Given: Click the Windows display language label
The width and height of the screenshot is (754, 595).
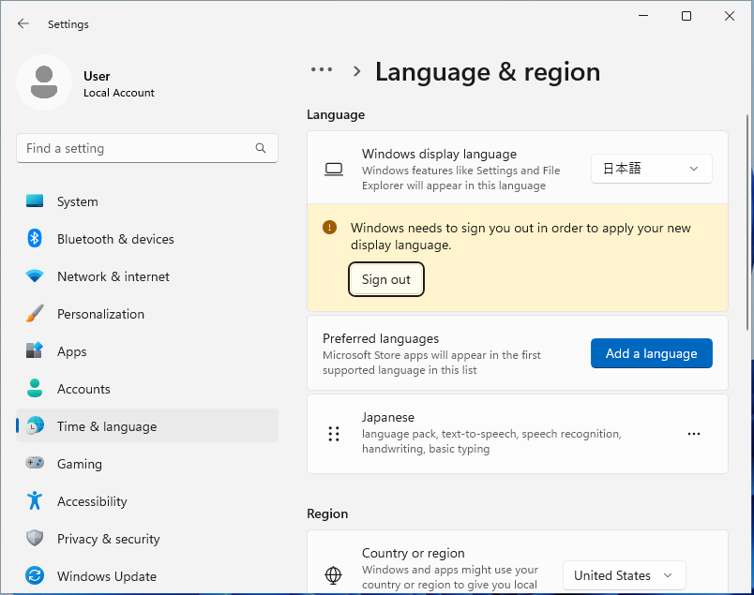Looking at the screenshot, I should click(439, 154).
